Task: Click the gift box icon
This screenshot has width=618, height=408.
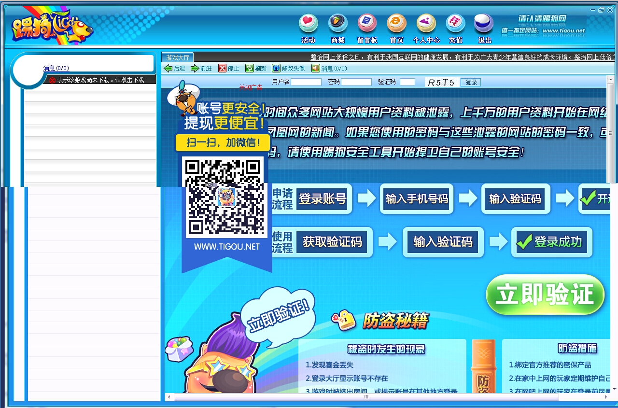Action: click(x=179, y=349)
